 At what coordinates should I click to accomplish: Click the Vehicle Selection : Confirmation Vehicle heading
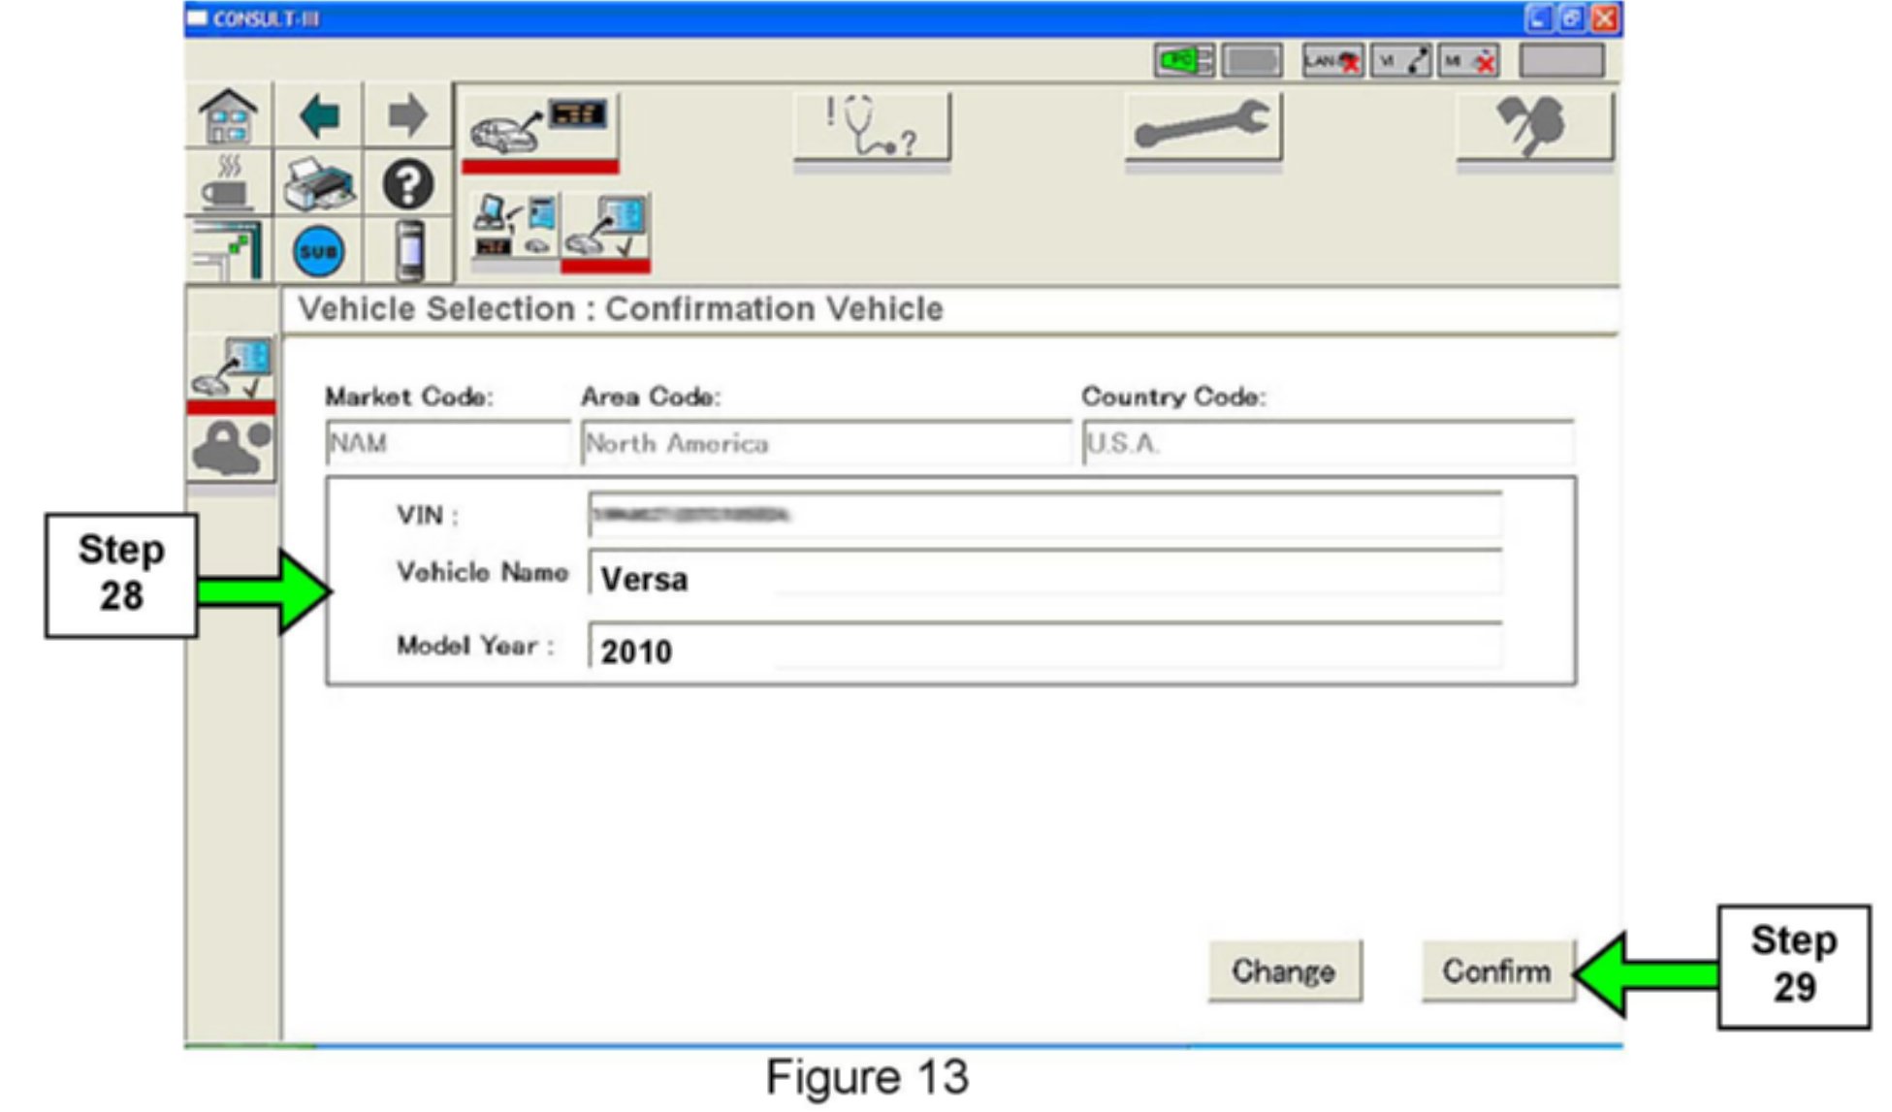pyautogui.click(x=621, y=309)
